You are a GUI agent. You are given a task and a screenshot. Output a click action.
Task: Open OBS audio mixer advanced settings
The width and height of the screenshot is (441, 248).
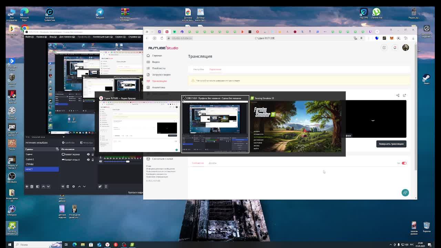100,186
